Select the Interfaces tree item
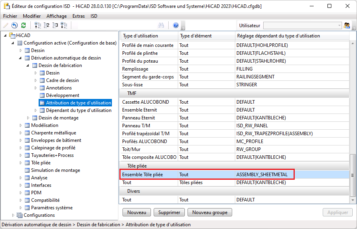357x229 pixels. tap(41, 185)
